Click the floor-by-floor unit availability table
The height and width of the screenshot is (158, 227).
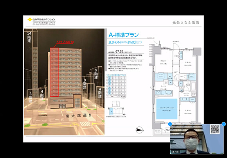pyautogui.click(x=116, y=86)
